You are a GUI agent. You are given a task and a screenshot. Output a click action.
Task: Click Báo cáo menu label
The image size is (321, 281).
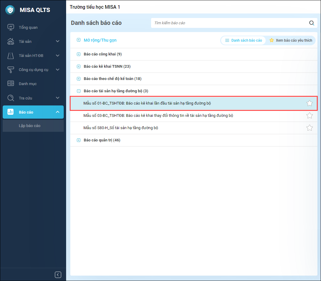26,112
